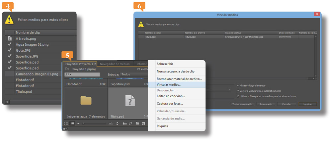
Task: Open the search filter dropdown in project panel
Action: [68, 75]
